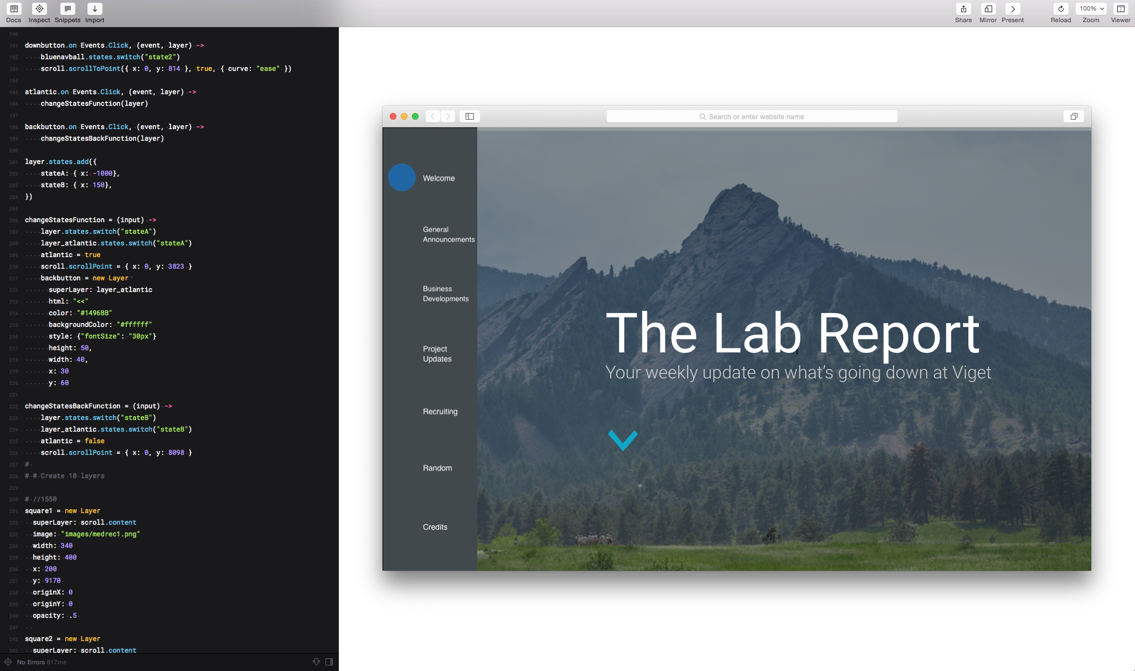The height and width of the screenshot is (671, 1135).
Task: Click the scrollToPoint code line
Action: coord(166,69)
